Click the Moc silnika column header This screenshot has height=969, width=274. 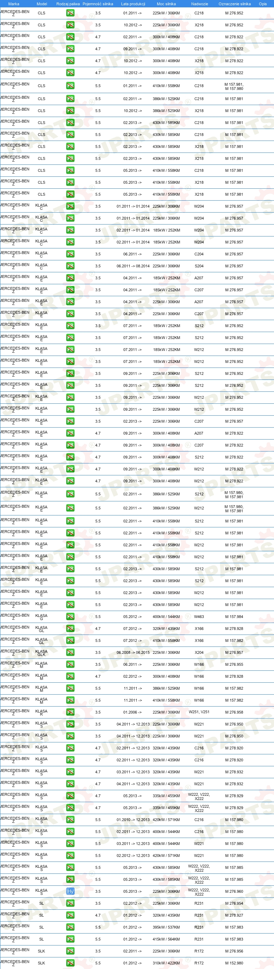pos(166,4)
